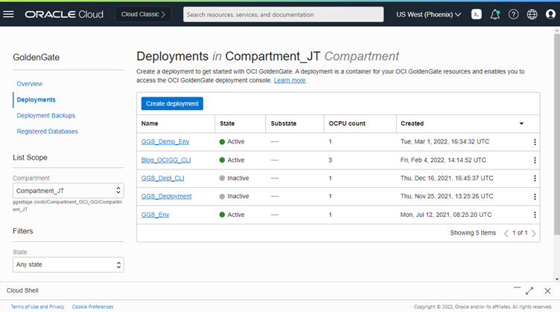Open actions menu for GGS_Deployment row
The image size is (560, 312).
(x=535, y=197)
